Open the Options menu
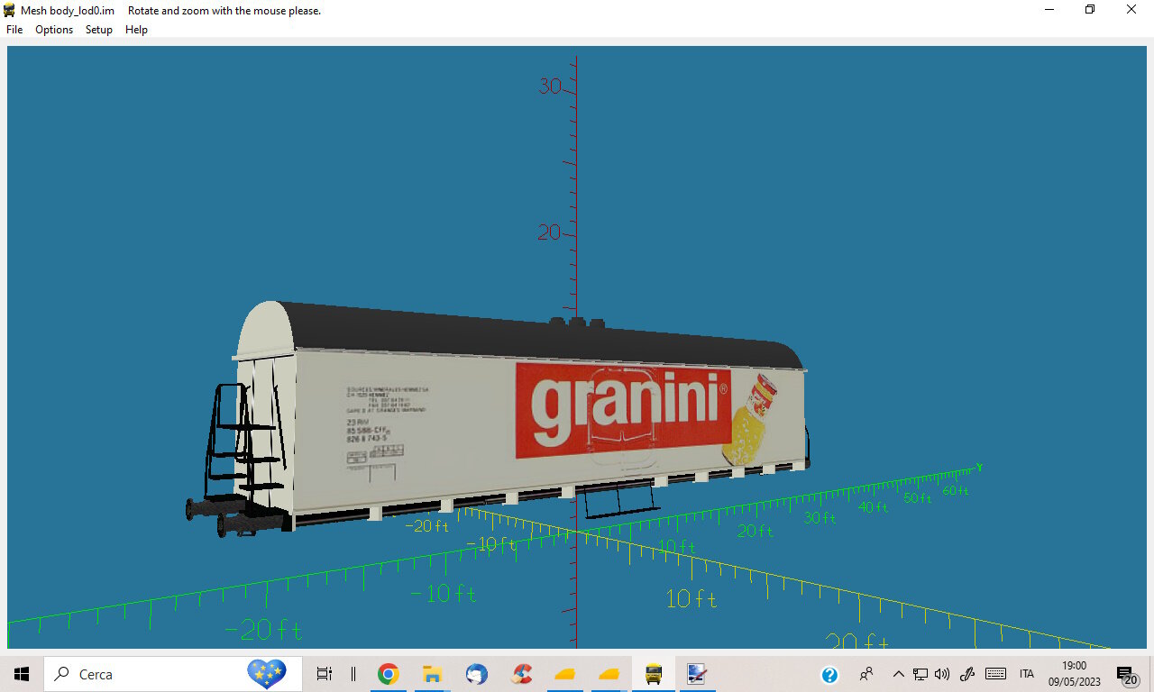 (54, 30)
